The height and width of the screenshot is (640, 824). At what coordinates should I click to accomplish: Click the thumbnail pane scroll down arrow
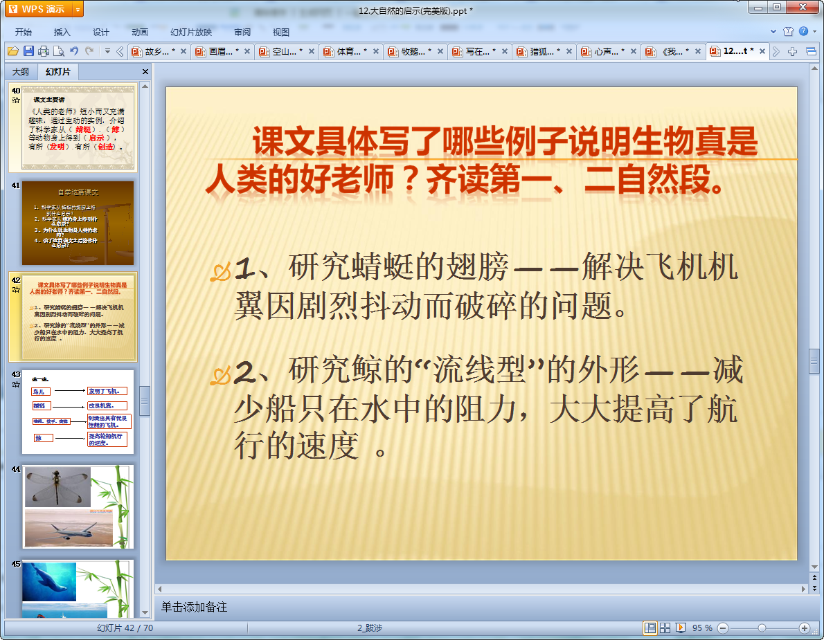click(145, 613)
